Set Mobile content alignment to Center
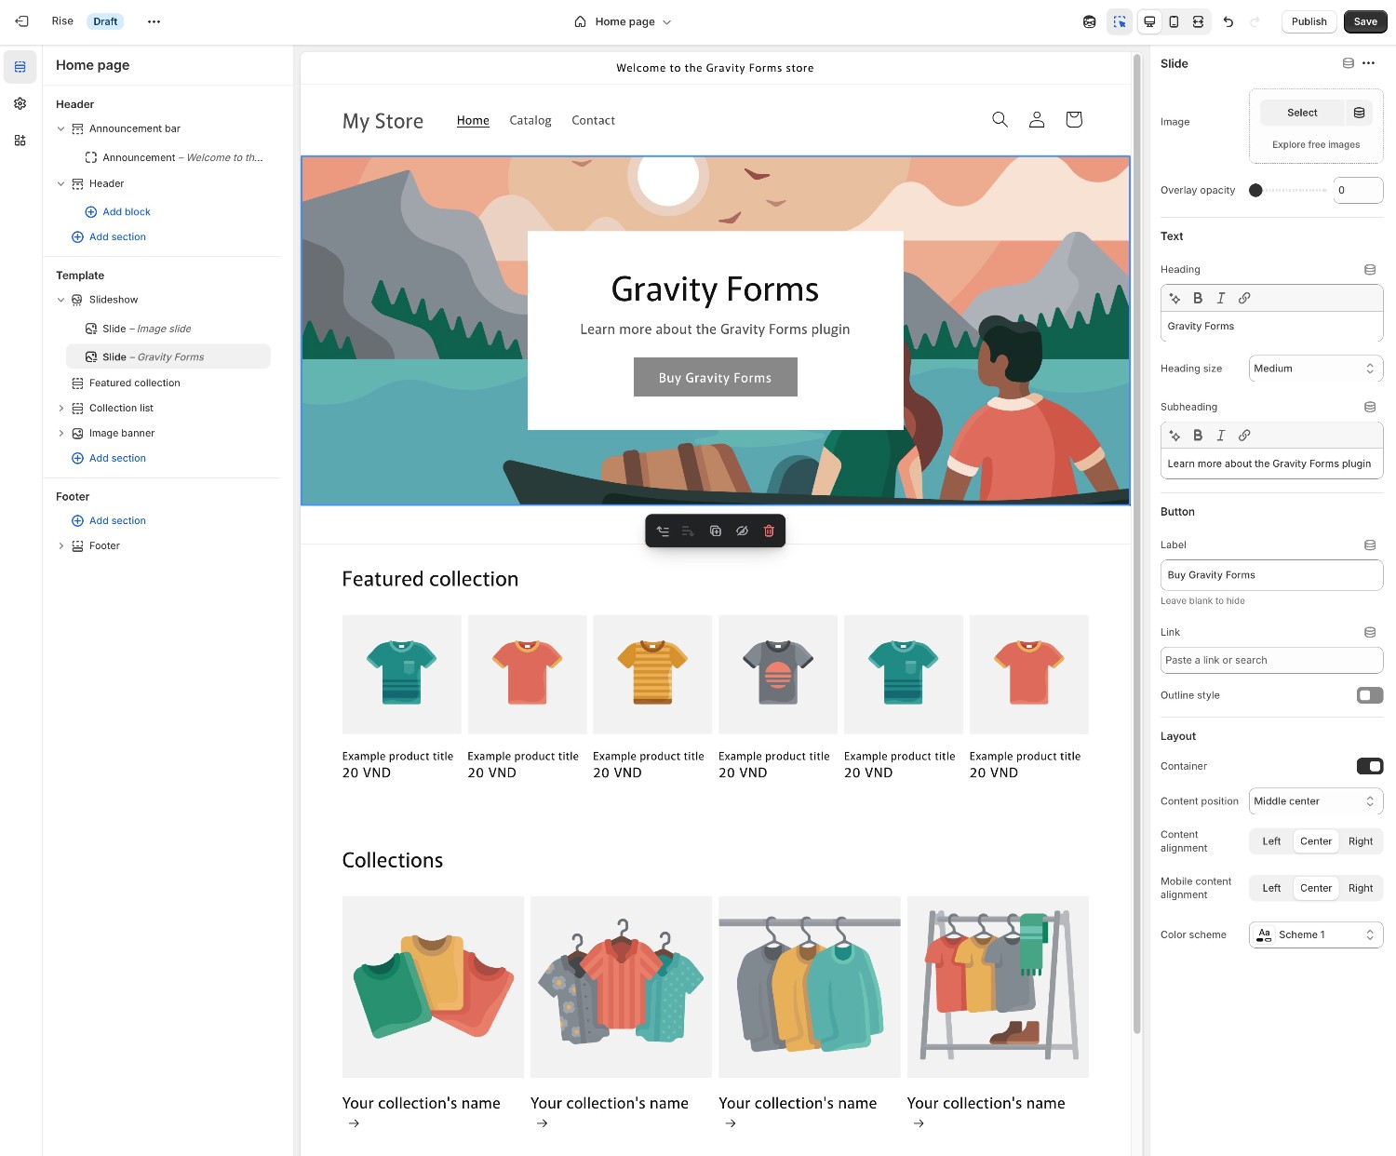 tap(1316, 888)
